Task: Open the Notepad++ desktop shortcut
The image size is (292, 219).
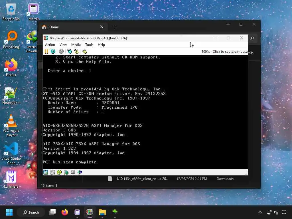Action: (x=11, y=96)
